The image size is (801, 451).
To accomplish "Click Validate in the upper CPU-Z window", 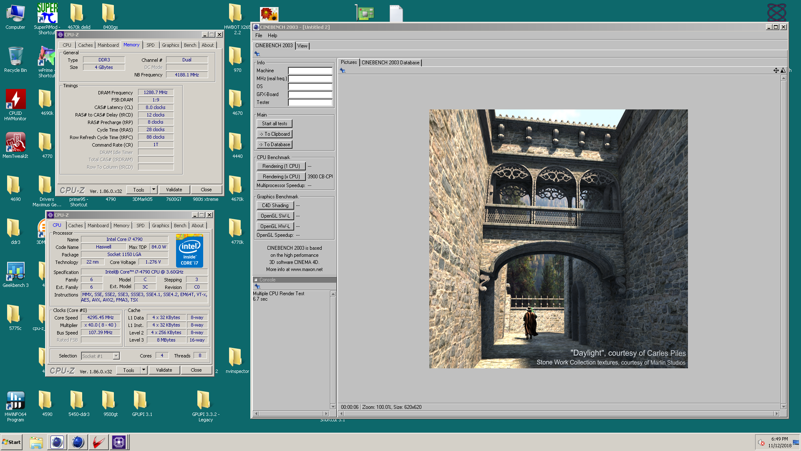I will click(174, 190).
